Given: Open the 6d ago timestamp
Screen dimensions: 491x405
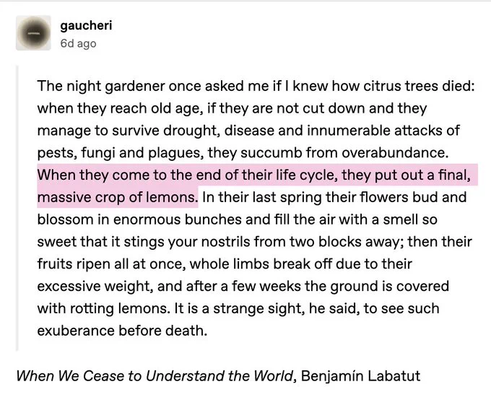Looking at the screenshot, I should tap(78, 43).
